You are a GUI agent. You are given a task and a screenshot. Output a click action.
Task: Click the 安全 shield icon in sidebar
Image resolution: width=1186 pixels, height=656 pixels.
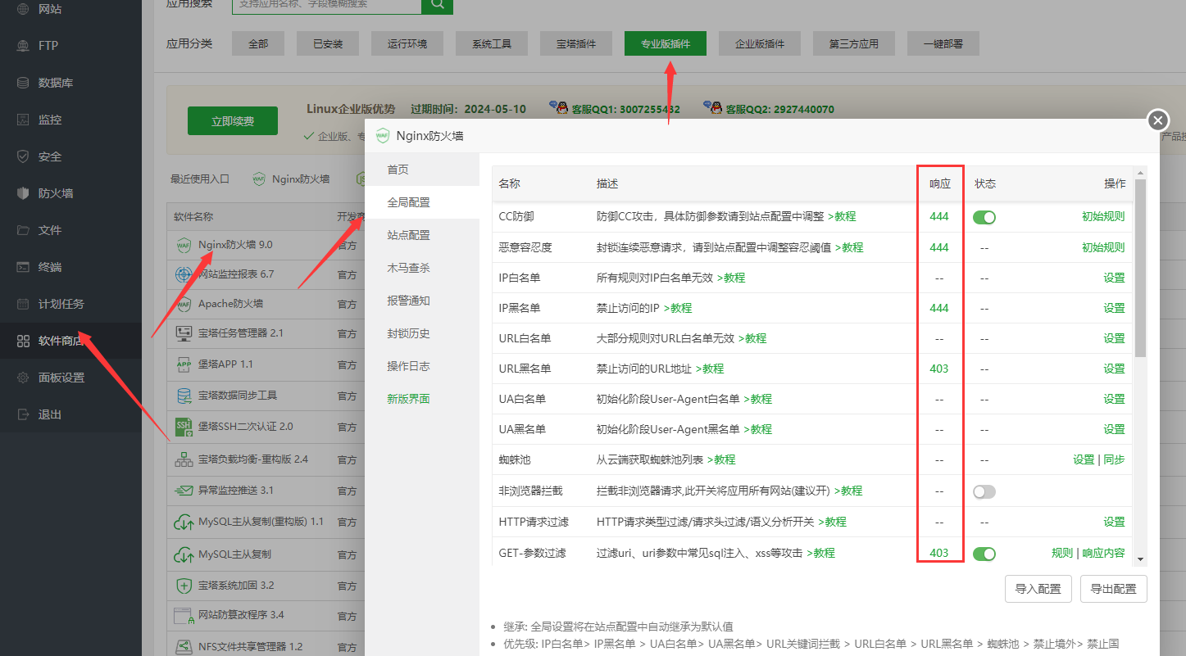(23, 156)
